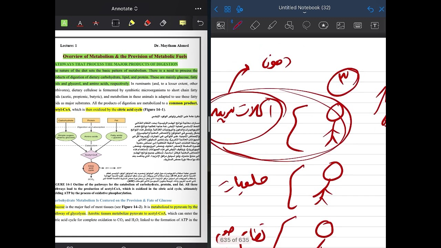This screenshot has width=441, height=248.
Task: Select the green text highlight tool
Action: click(x=64, y=23)
